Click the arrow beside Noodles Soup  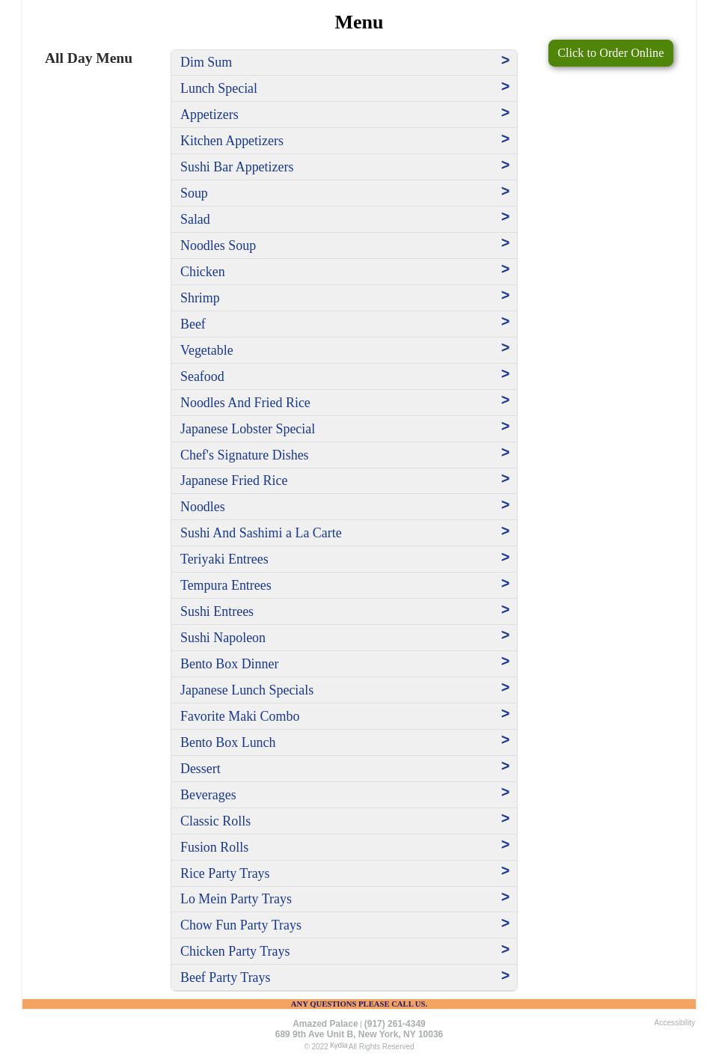click(x=505, y=243)
